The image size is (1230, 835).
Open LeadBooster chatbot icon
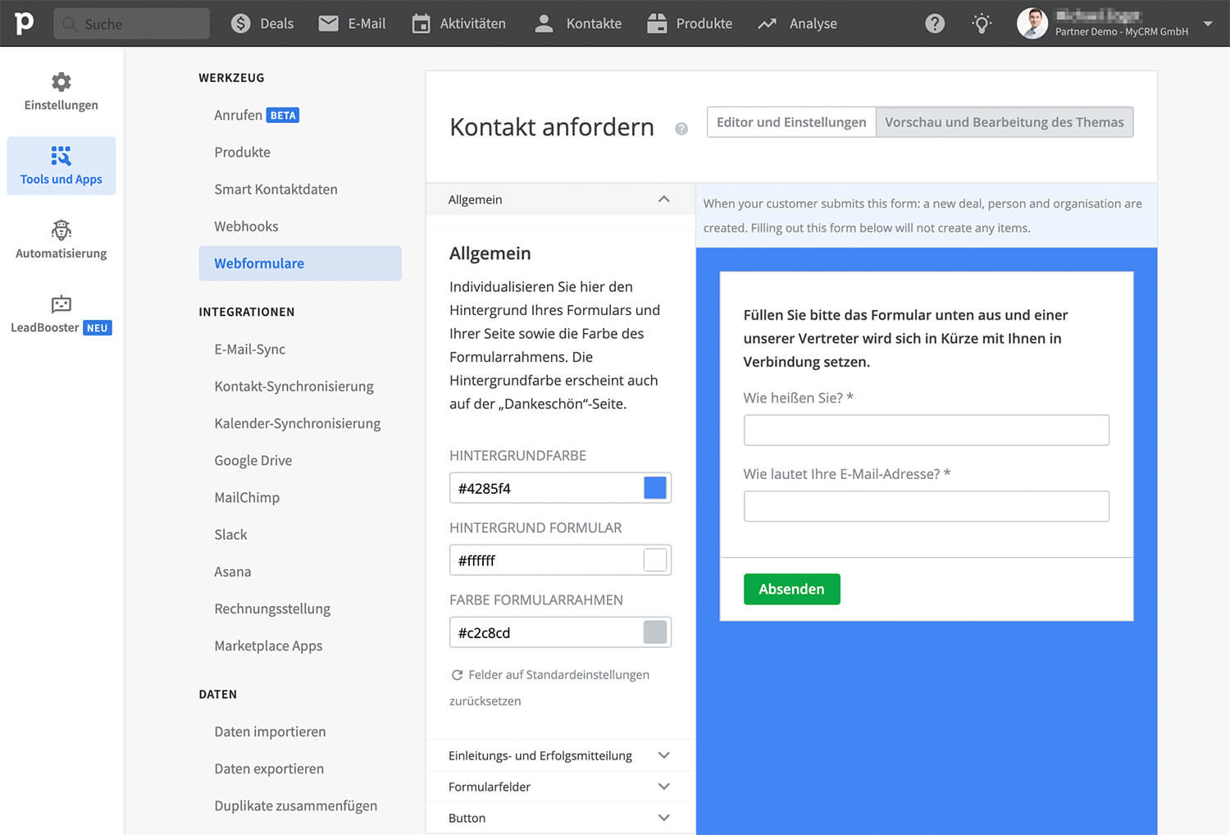61,304
